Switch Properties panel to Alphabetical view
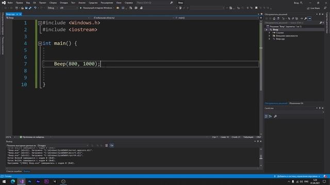330x185 pixels. click(270, 117)
